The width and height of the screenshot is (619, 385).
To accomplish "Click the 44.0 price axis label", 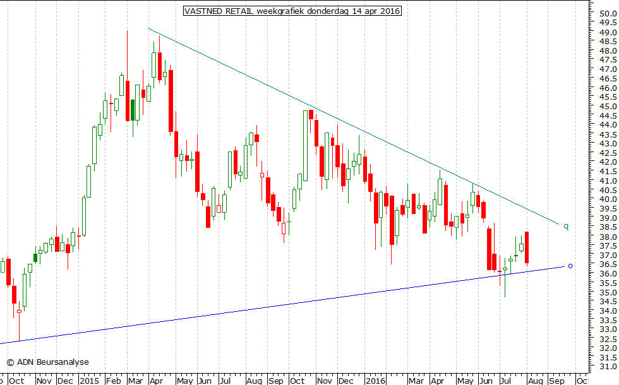I will coord(608,125).
